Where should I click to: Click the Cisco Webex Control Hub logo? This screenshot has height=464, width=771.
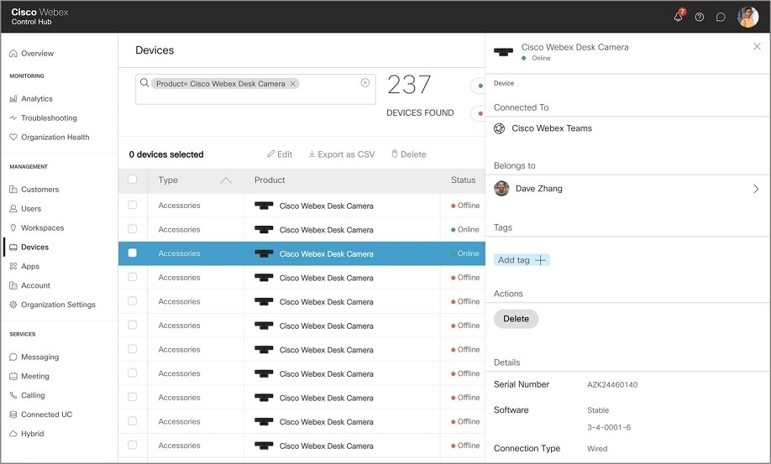pyautogui.click(x=39, y=16)
